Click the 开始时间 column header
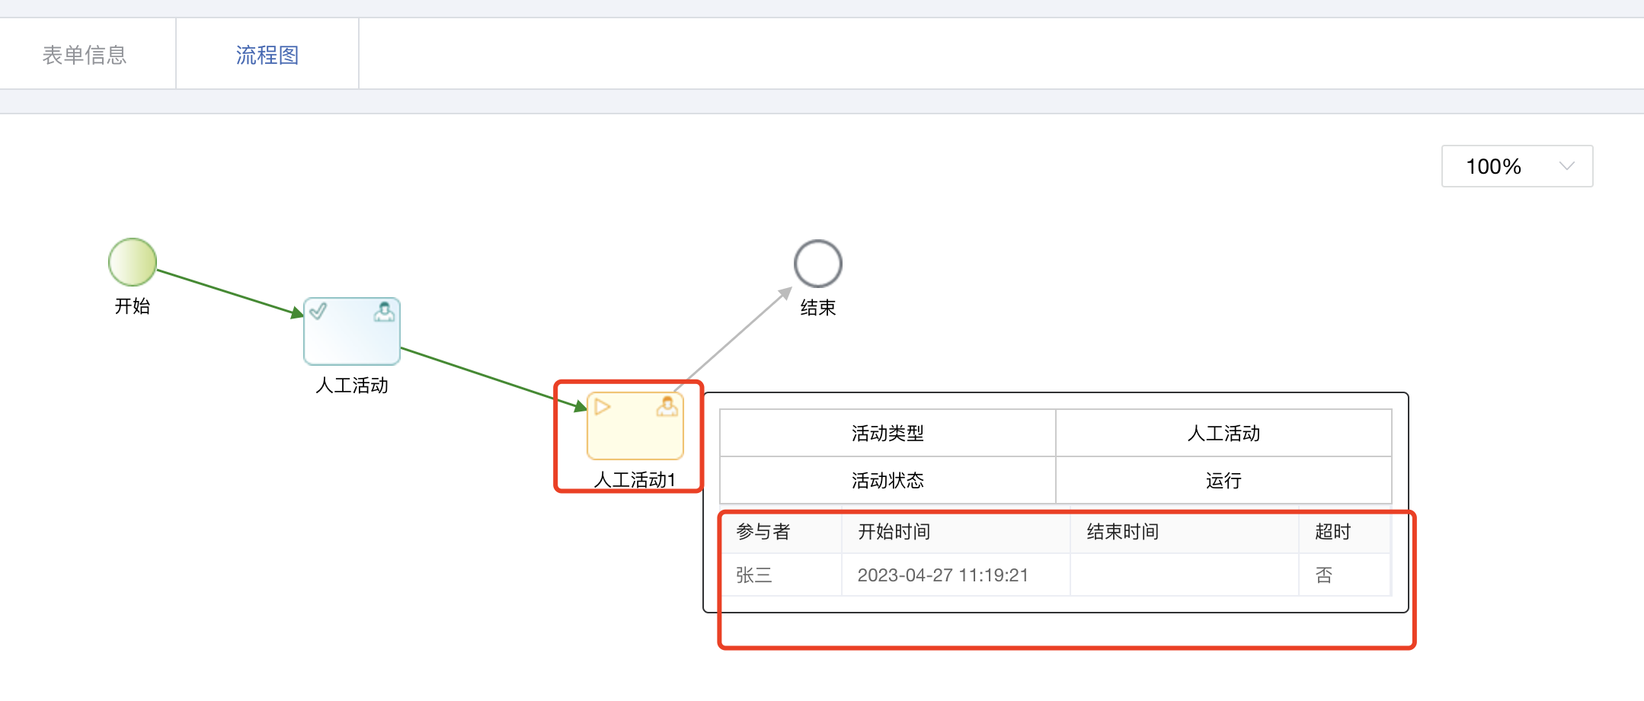1644x701 pixels. pyautogui.click(x=894, y=532)
